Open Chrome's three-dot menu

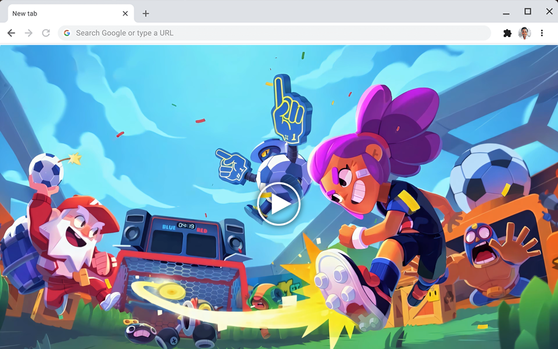pos(542,33)
